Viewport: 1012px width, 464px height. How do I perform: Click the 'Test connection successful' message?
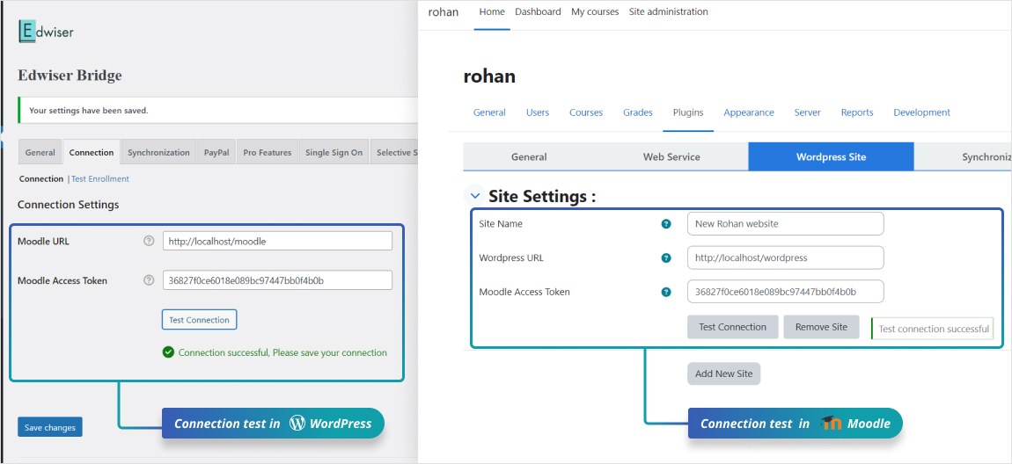click(x=933, y=329)
